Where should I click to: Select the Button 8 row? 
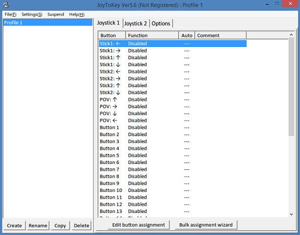coord(173,176)
